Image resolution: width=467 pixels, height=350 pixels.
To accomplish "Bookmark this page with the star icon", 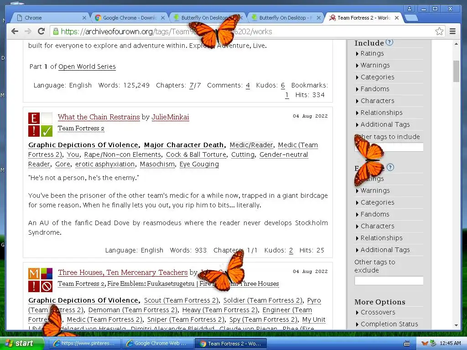I will (439, 31).
